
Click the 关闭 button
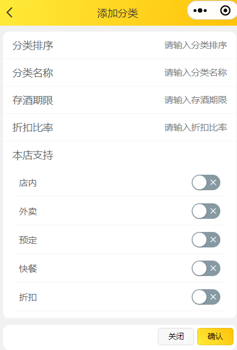coord(176,336)
